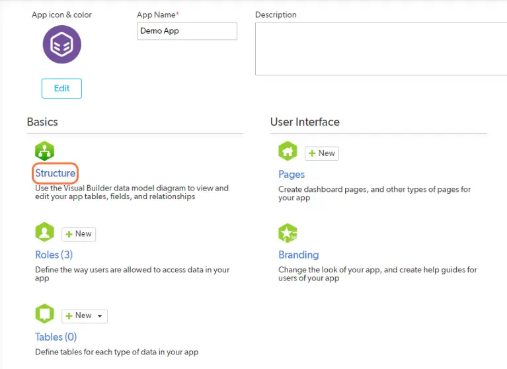
Task: Click the purple app icon circle
Action: 61,44
